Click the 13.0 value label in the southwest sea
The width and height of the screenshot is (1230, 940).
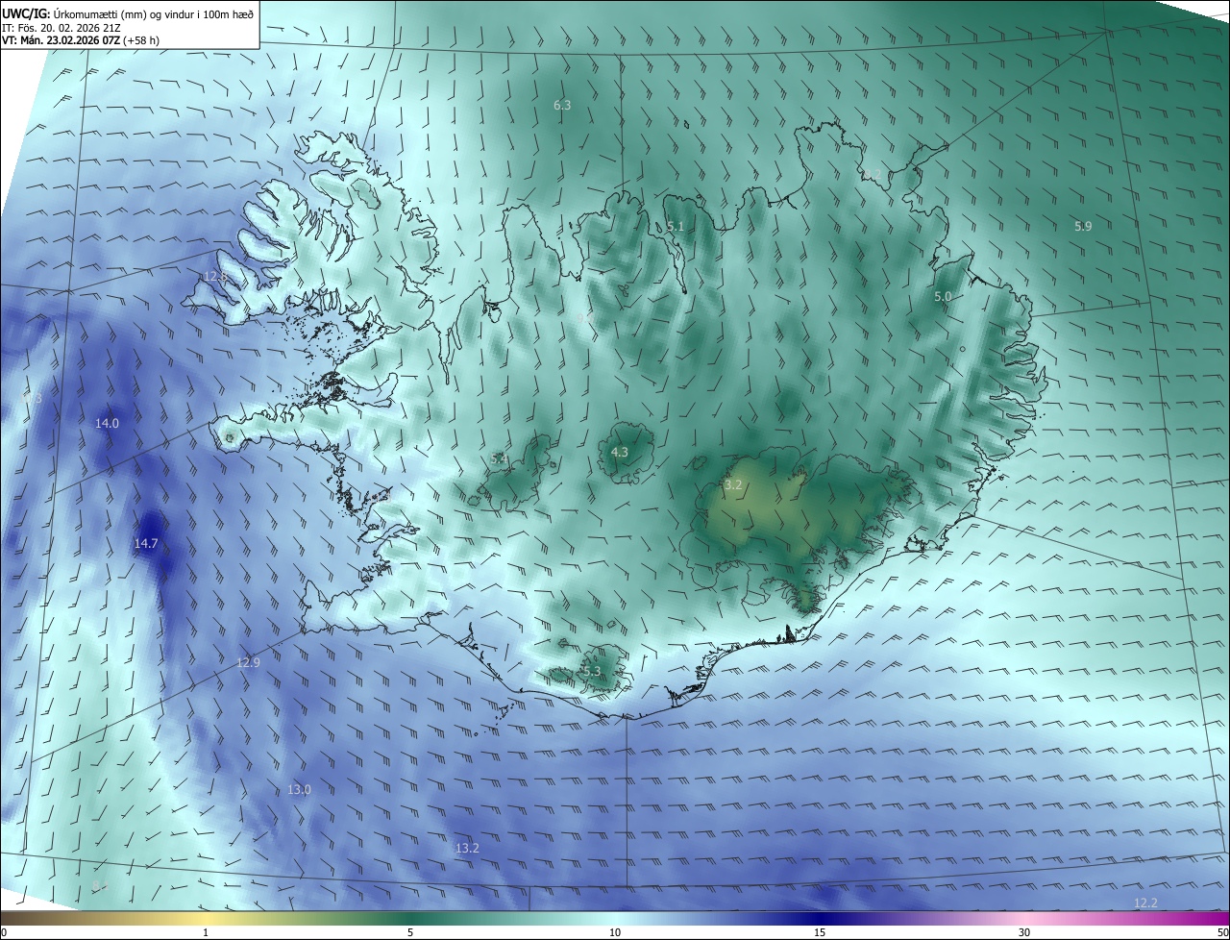(299, 789)
